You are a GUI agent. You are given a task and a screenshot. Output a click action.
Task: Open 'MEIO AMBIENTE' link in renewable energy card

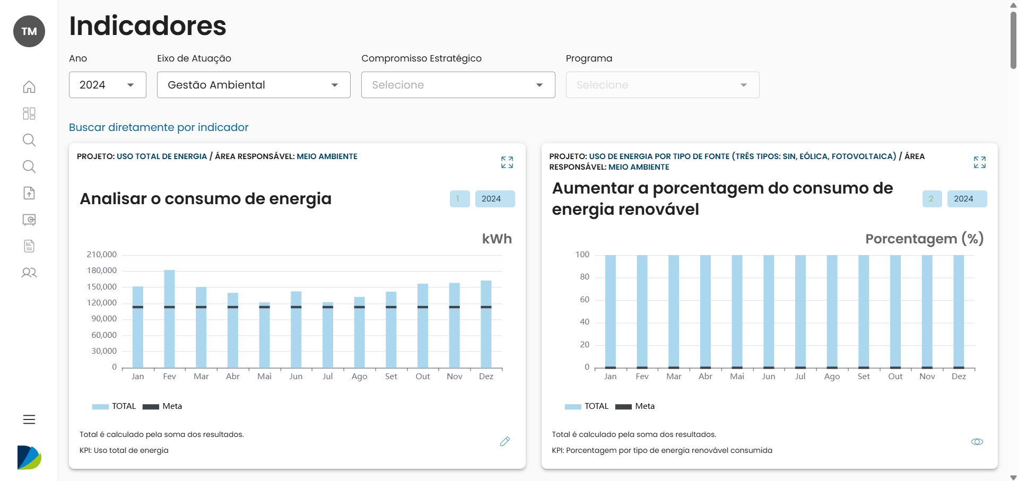[639, 167]
